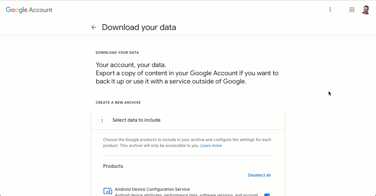The image size is (376, 196).
Task: Open the profile account avatar
Action: [x=366, y=10]
